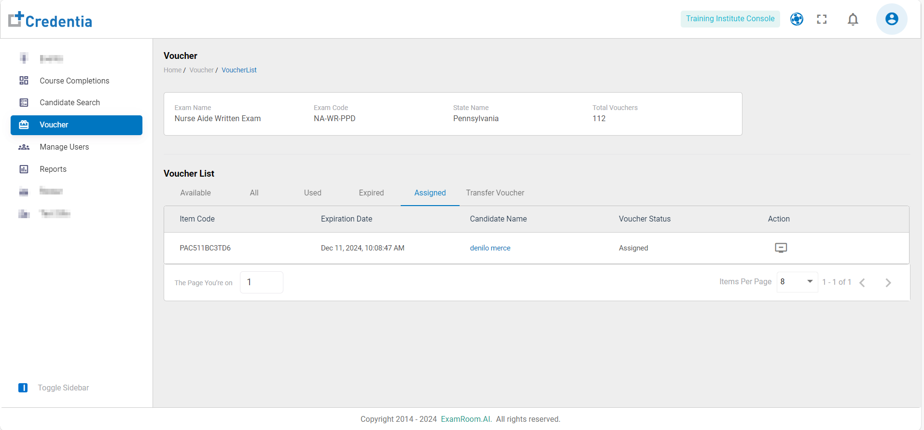Switch to the Expired tab

click(371, 193)
